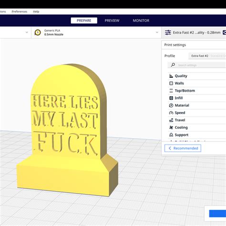
Task: Expand the Top/Bottom settings category
Action: pos(197,91)
